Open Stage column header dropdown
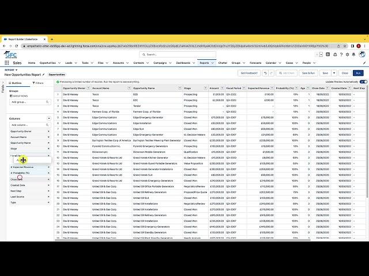The width and height of the screenshot is (369, 276). (x=205, y=88)
